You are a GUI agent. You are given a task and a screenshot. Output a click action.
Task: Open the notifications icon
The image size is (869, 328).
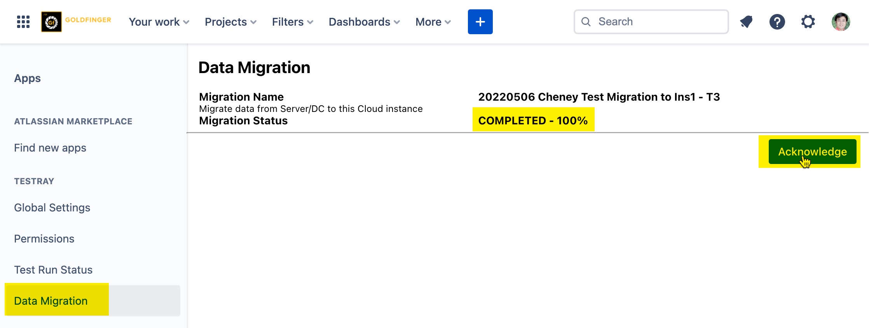(x=746, y=22)
